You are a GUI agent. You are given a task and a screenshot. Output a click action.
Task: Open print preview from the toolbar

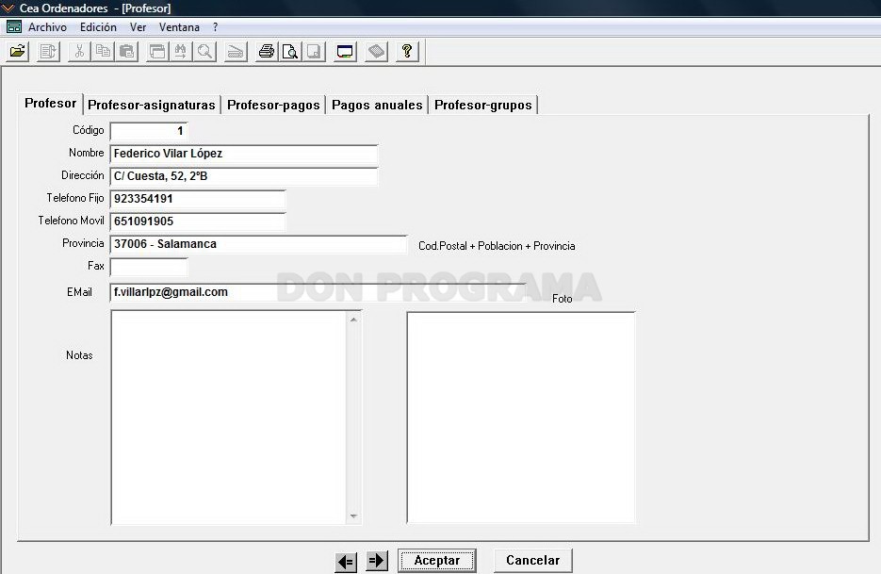coord(290,52)
